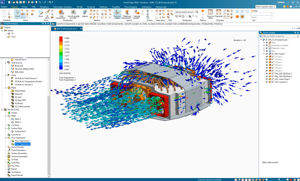This screenshot has width=300, height=181.
Task: Select Flow Trajectories 1 in results
Action: (x=22, y=141)
